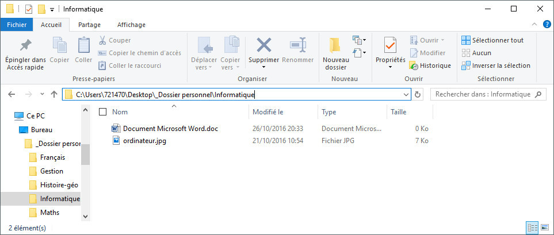Open the Fichier menu
The image size is (554, 235).
(17, 25)
